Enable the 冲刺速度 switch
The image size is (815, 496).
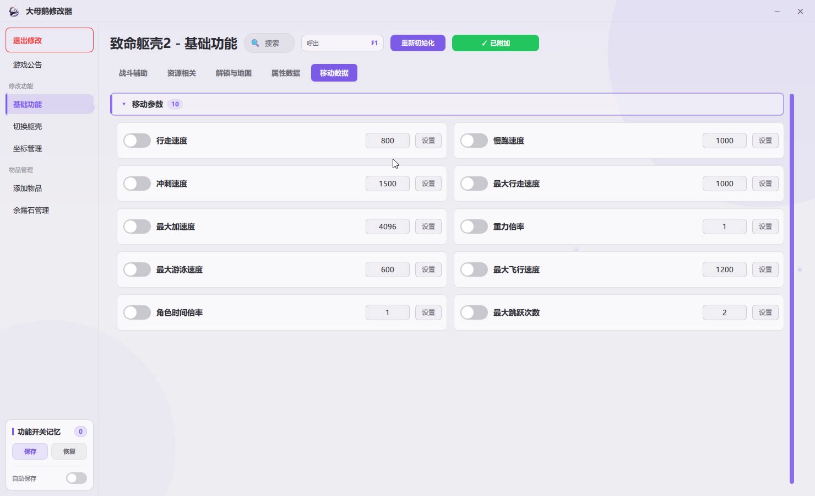coord(137,184)
